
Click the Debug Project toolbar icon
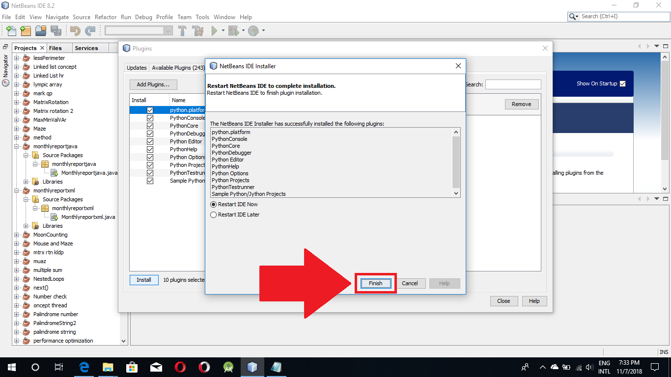(x=233, y=31)
